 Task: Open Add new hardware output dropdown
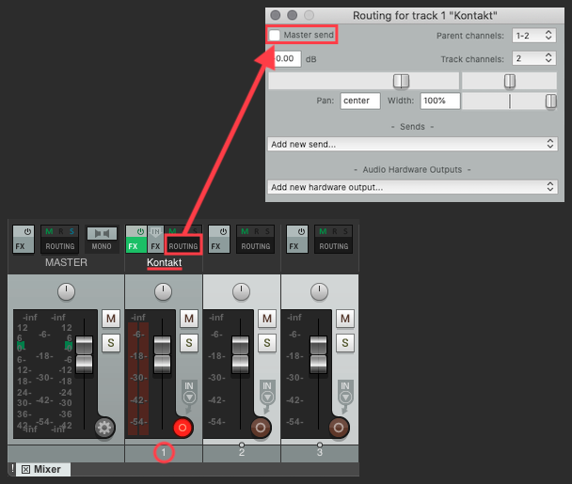tap(413, 187)
